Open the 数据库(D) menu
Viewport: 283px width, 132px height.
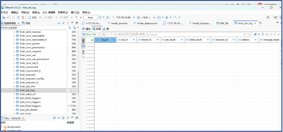point(63,12)
